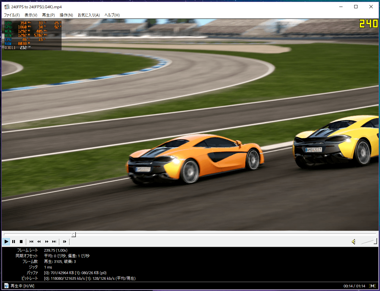Open the お気に入り(A) menu
Screen dimensions: 380x291
(x=89, y=15)
